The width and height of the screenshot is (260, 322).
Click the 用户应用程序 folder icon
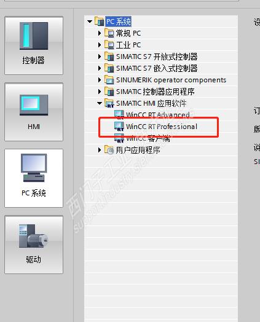(x=109, y=150)
